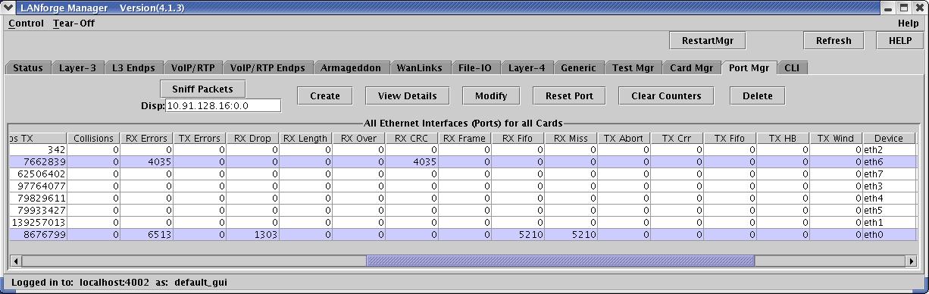The width and height of the screenshot is (929, 294).
Task: Click the Reset Port button
Action: [x=569, y=95]
